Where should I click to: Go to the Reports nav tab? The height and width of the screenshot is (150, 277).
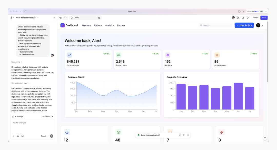(x=121, y=25)
